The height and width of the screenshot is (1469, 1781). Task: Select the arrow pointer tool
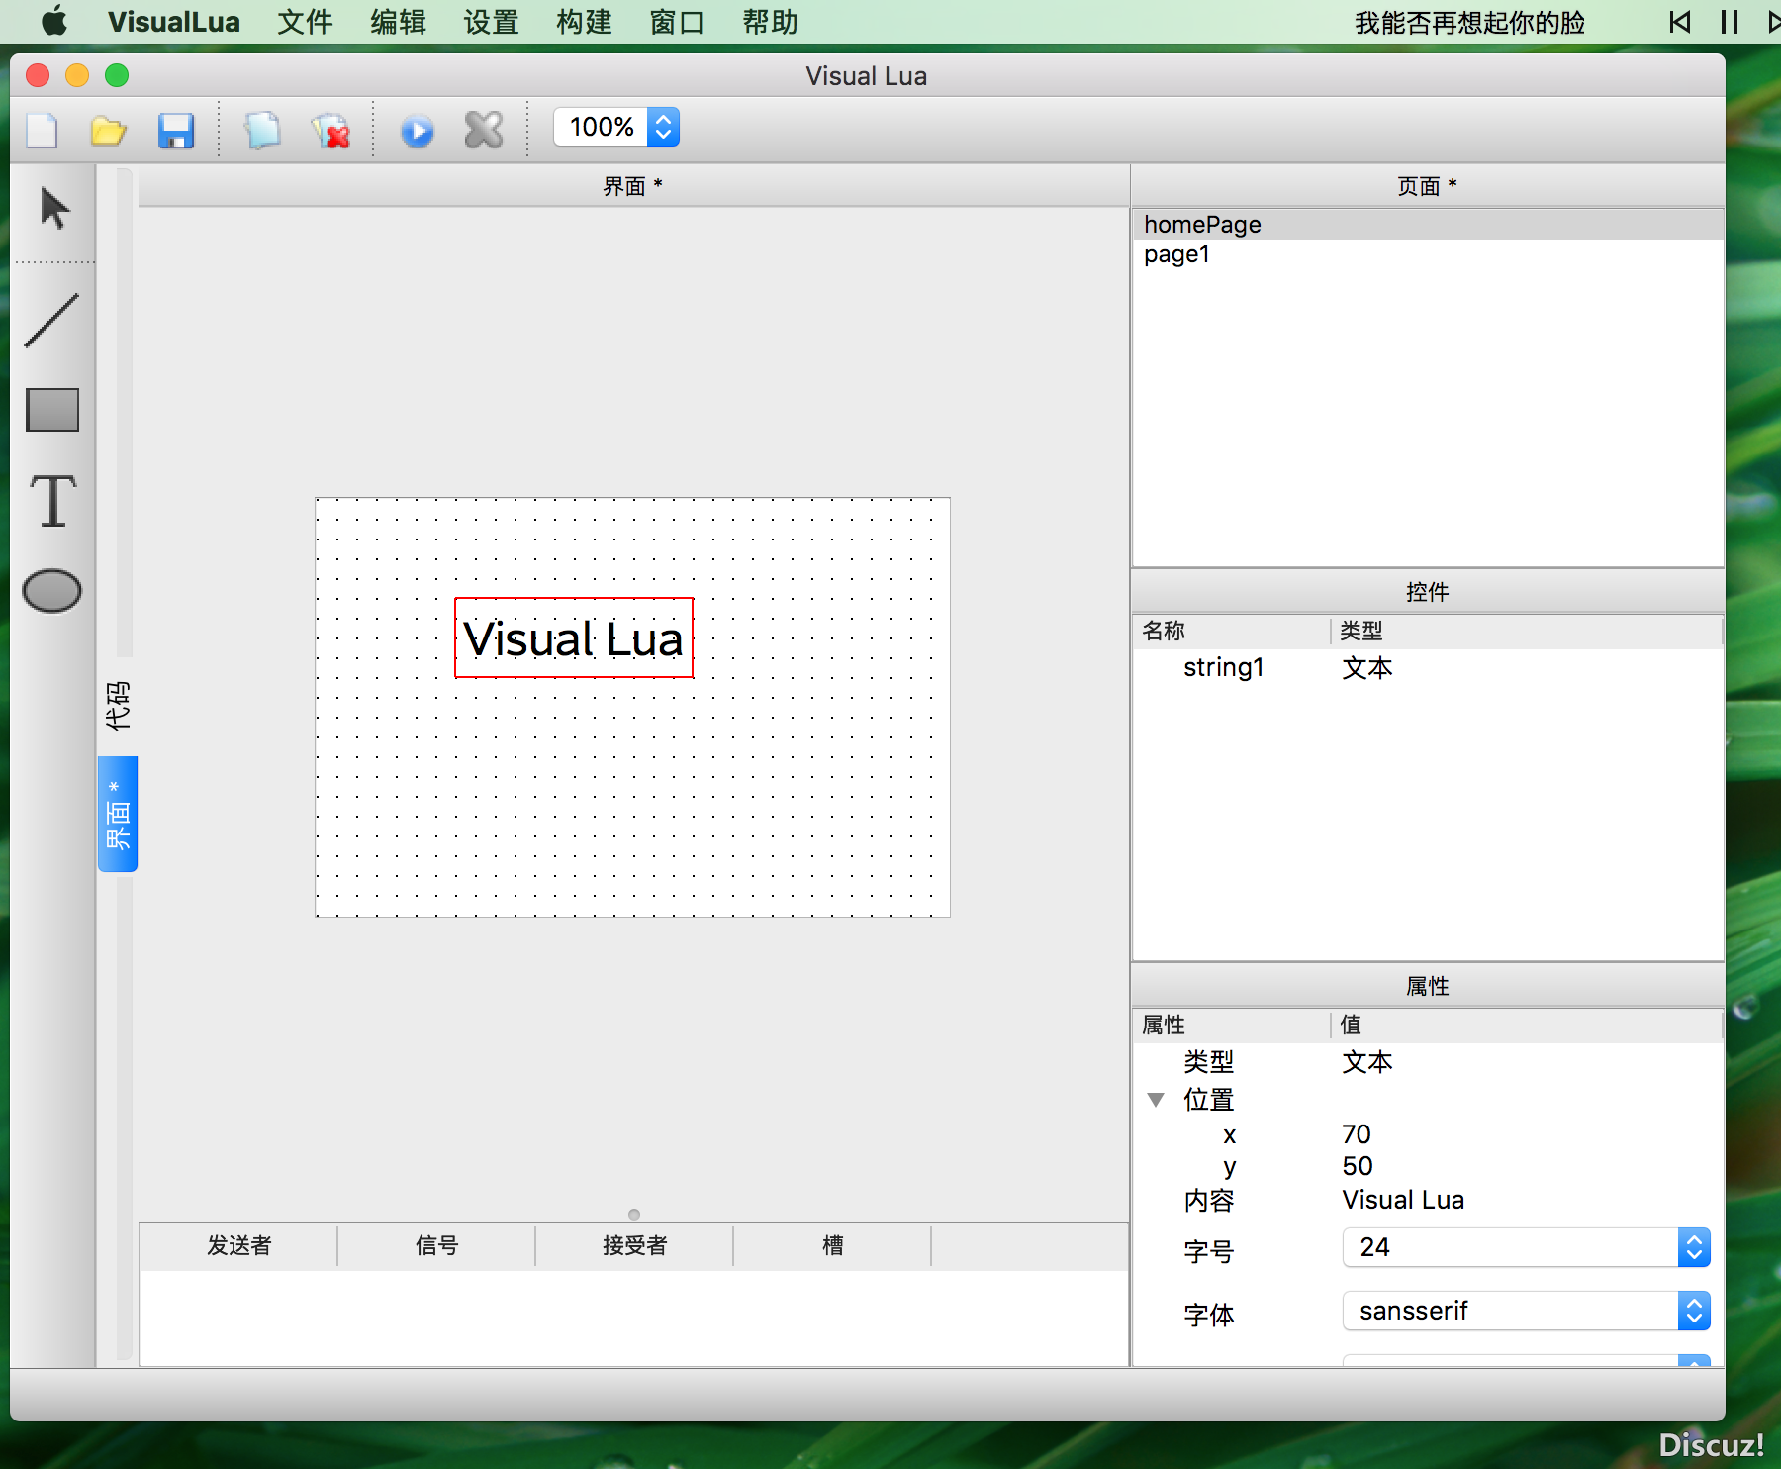pyautogui.click(x=54, y=209)
